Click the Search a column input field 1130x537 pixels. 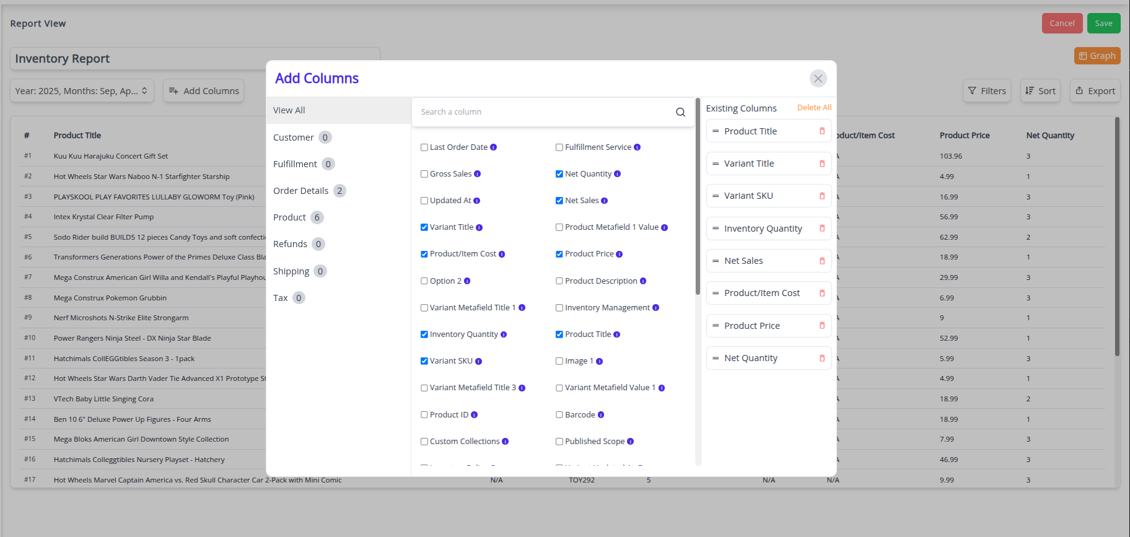click(x=545, y=112)
